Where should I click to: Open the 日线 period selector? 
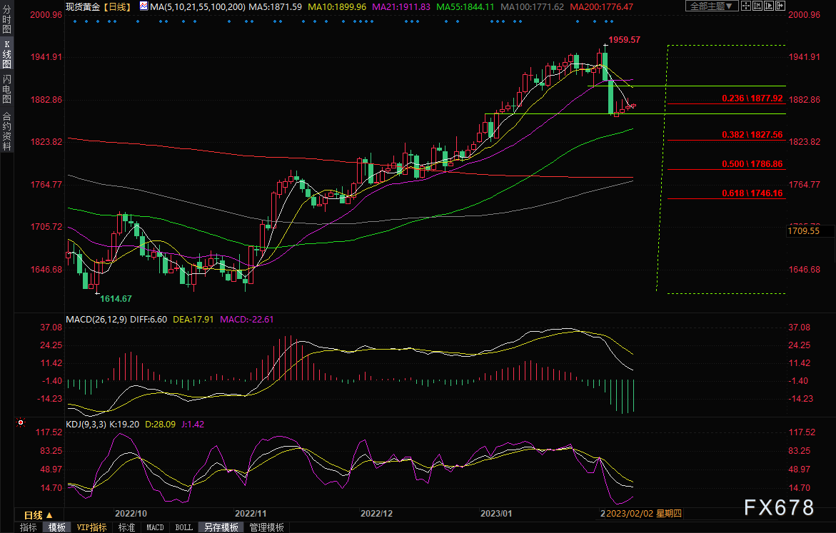coord(39,515)
